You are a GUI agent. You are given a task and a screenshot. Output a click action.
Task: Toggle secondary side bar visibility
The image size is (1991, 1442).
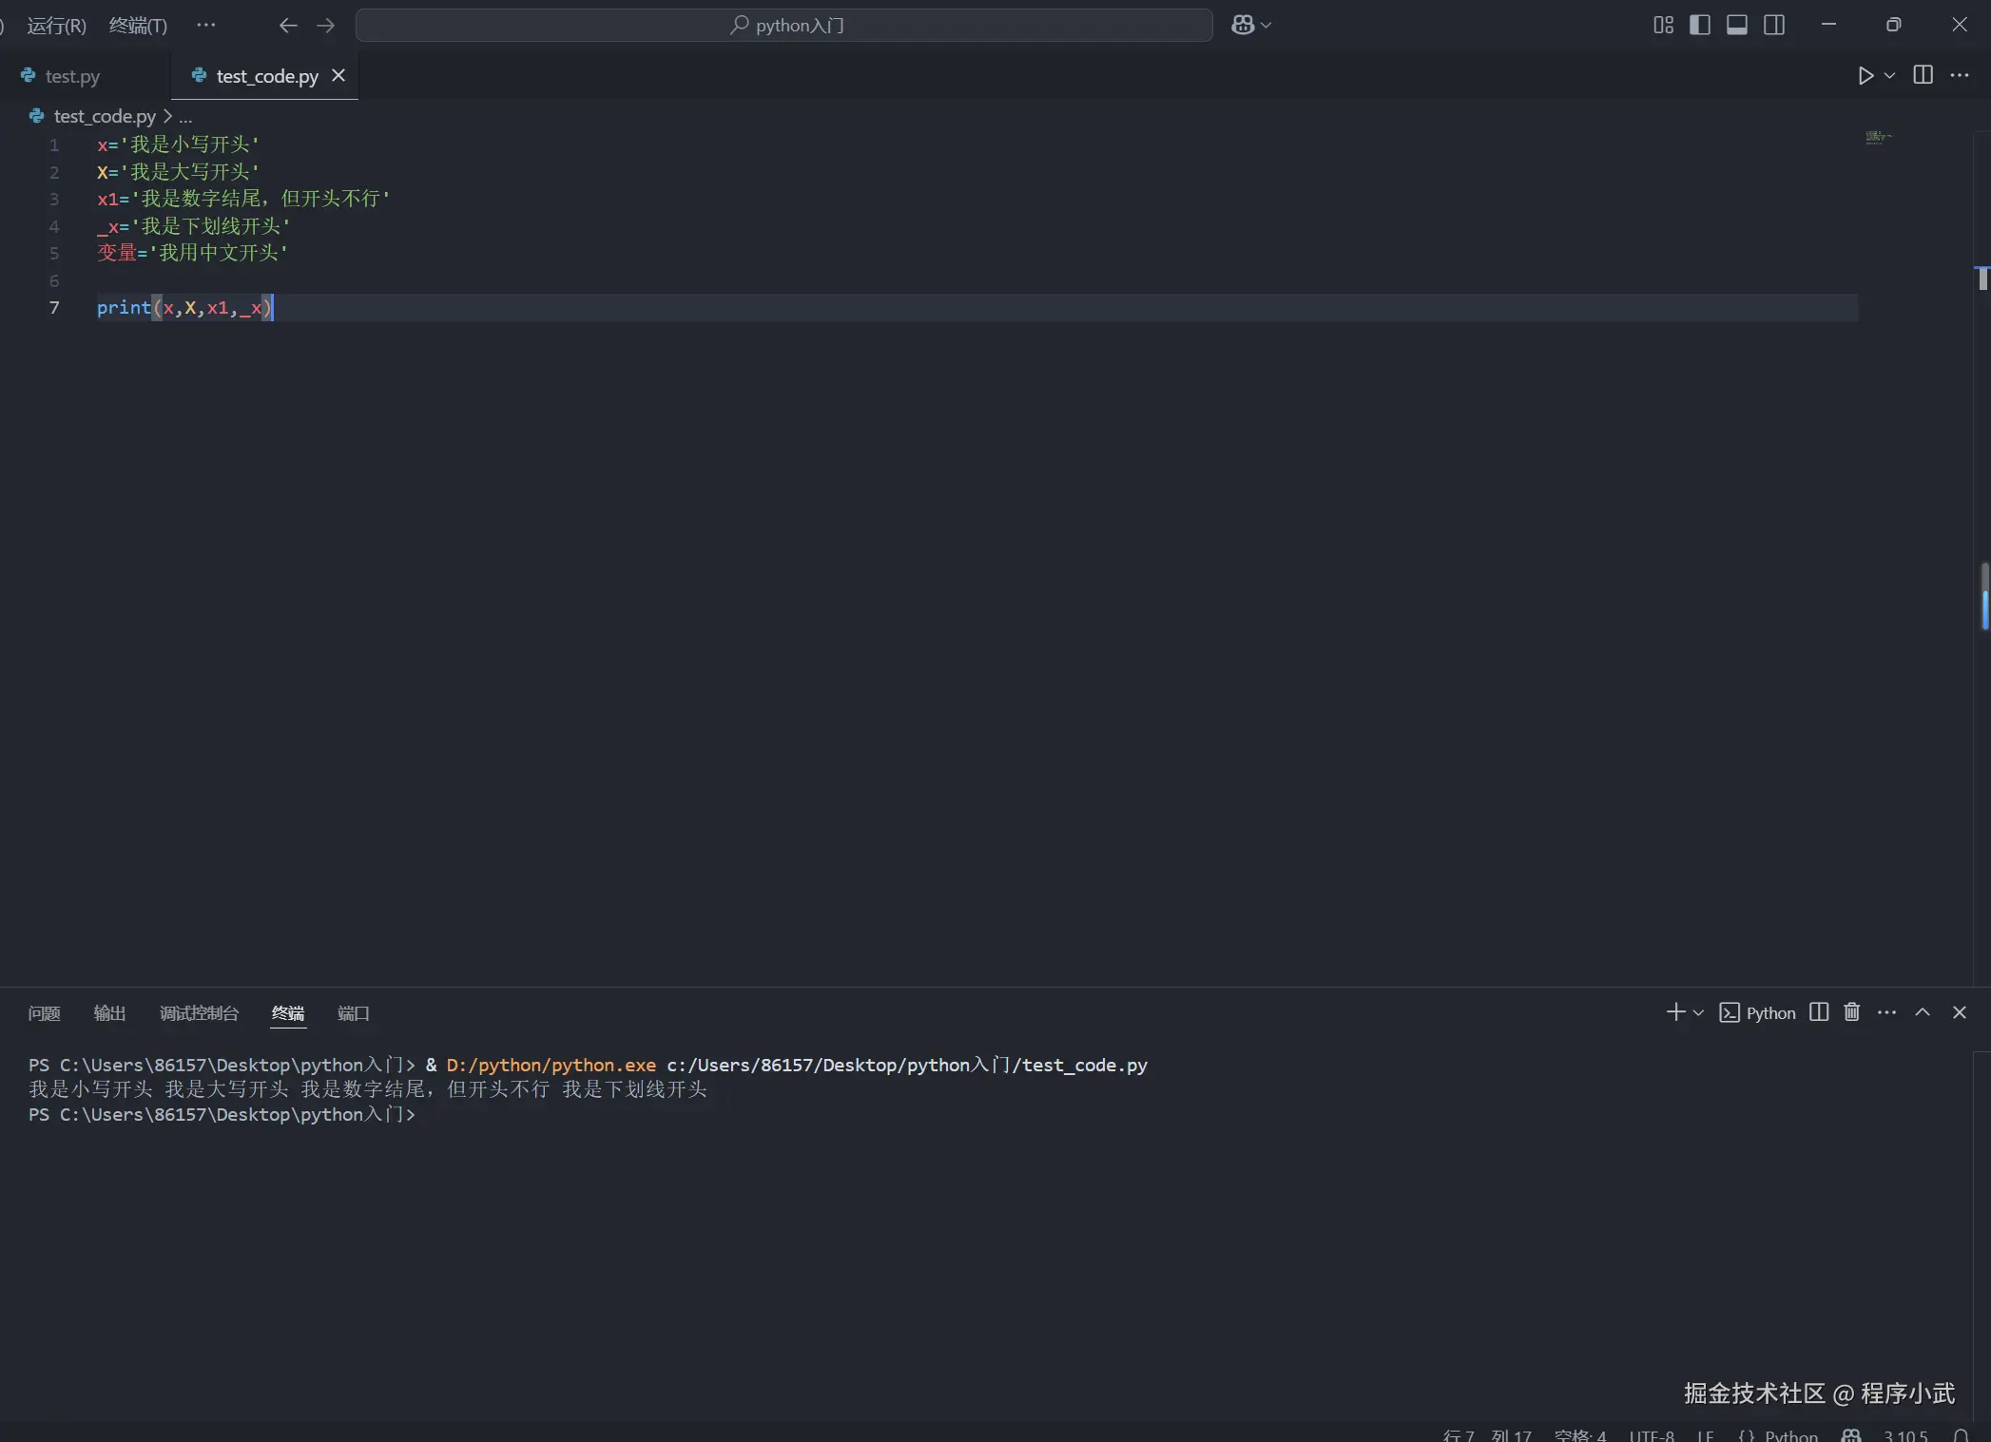click(1774, 26)
